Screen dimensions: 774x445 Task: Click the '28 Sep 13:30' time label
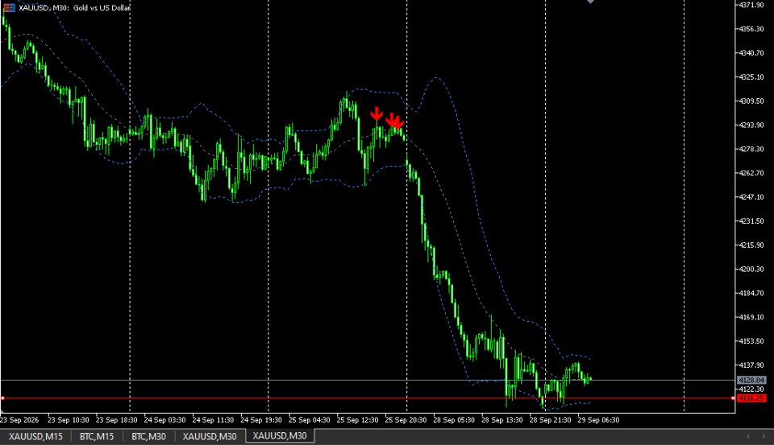coord(502,420)
